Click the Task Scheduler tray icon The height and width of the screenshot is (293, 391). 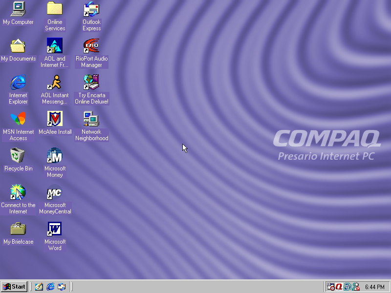(x=331, y=287)
